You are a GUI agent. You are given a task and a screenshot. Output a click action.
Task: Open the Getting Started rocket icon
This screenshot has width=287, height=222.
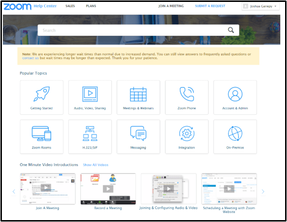(42, 94)
